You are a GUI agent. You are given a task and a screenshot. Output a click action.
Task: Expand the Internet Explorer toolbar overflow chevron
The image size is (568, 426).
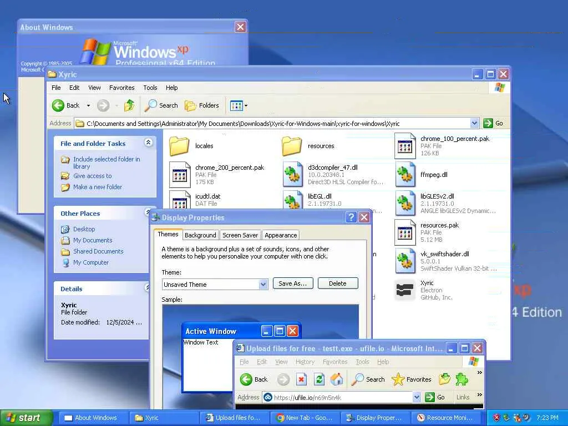(x=480, y=372)
